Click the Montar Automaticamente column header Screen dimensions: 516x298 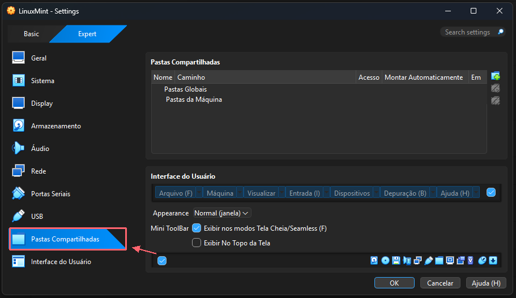tap(425, 77)
